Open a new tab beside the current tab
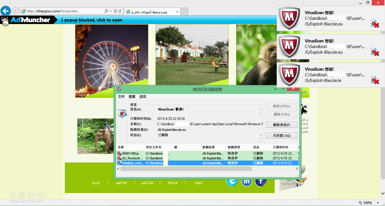This screenshot has height=206, width=385. pos(184,12)
